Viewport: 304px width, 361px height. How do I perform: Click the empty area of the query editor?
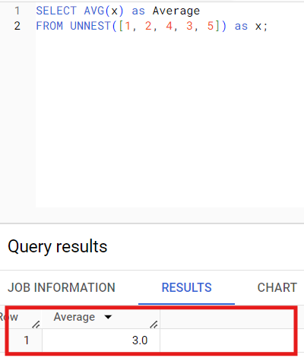[169, 119]
